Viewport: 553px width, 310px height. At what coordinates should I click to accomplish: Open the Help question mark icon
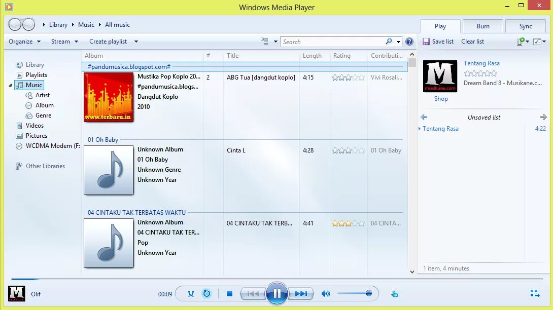[409, 42]
